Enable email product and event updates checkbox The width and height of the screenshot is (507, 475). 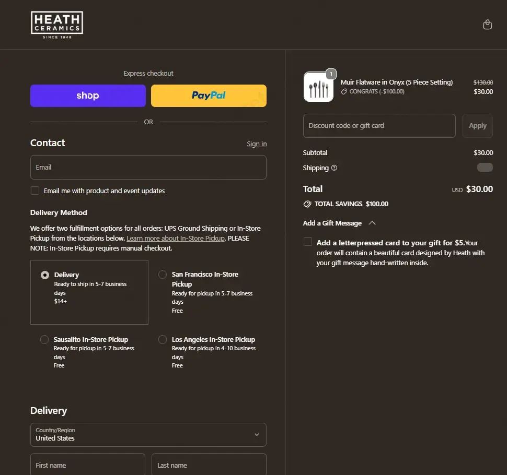pos(35,191)
